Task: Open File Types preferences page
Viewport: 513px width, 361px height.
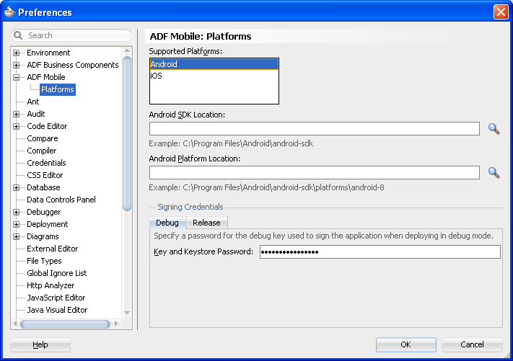Action: coord(44,261)
